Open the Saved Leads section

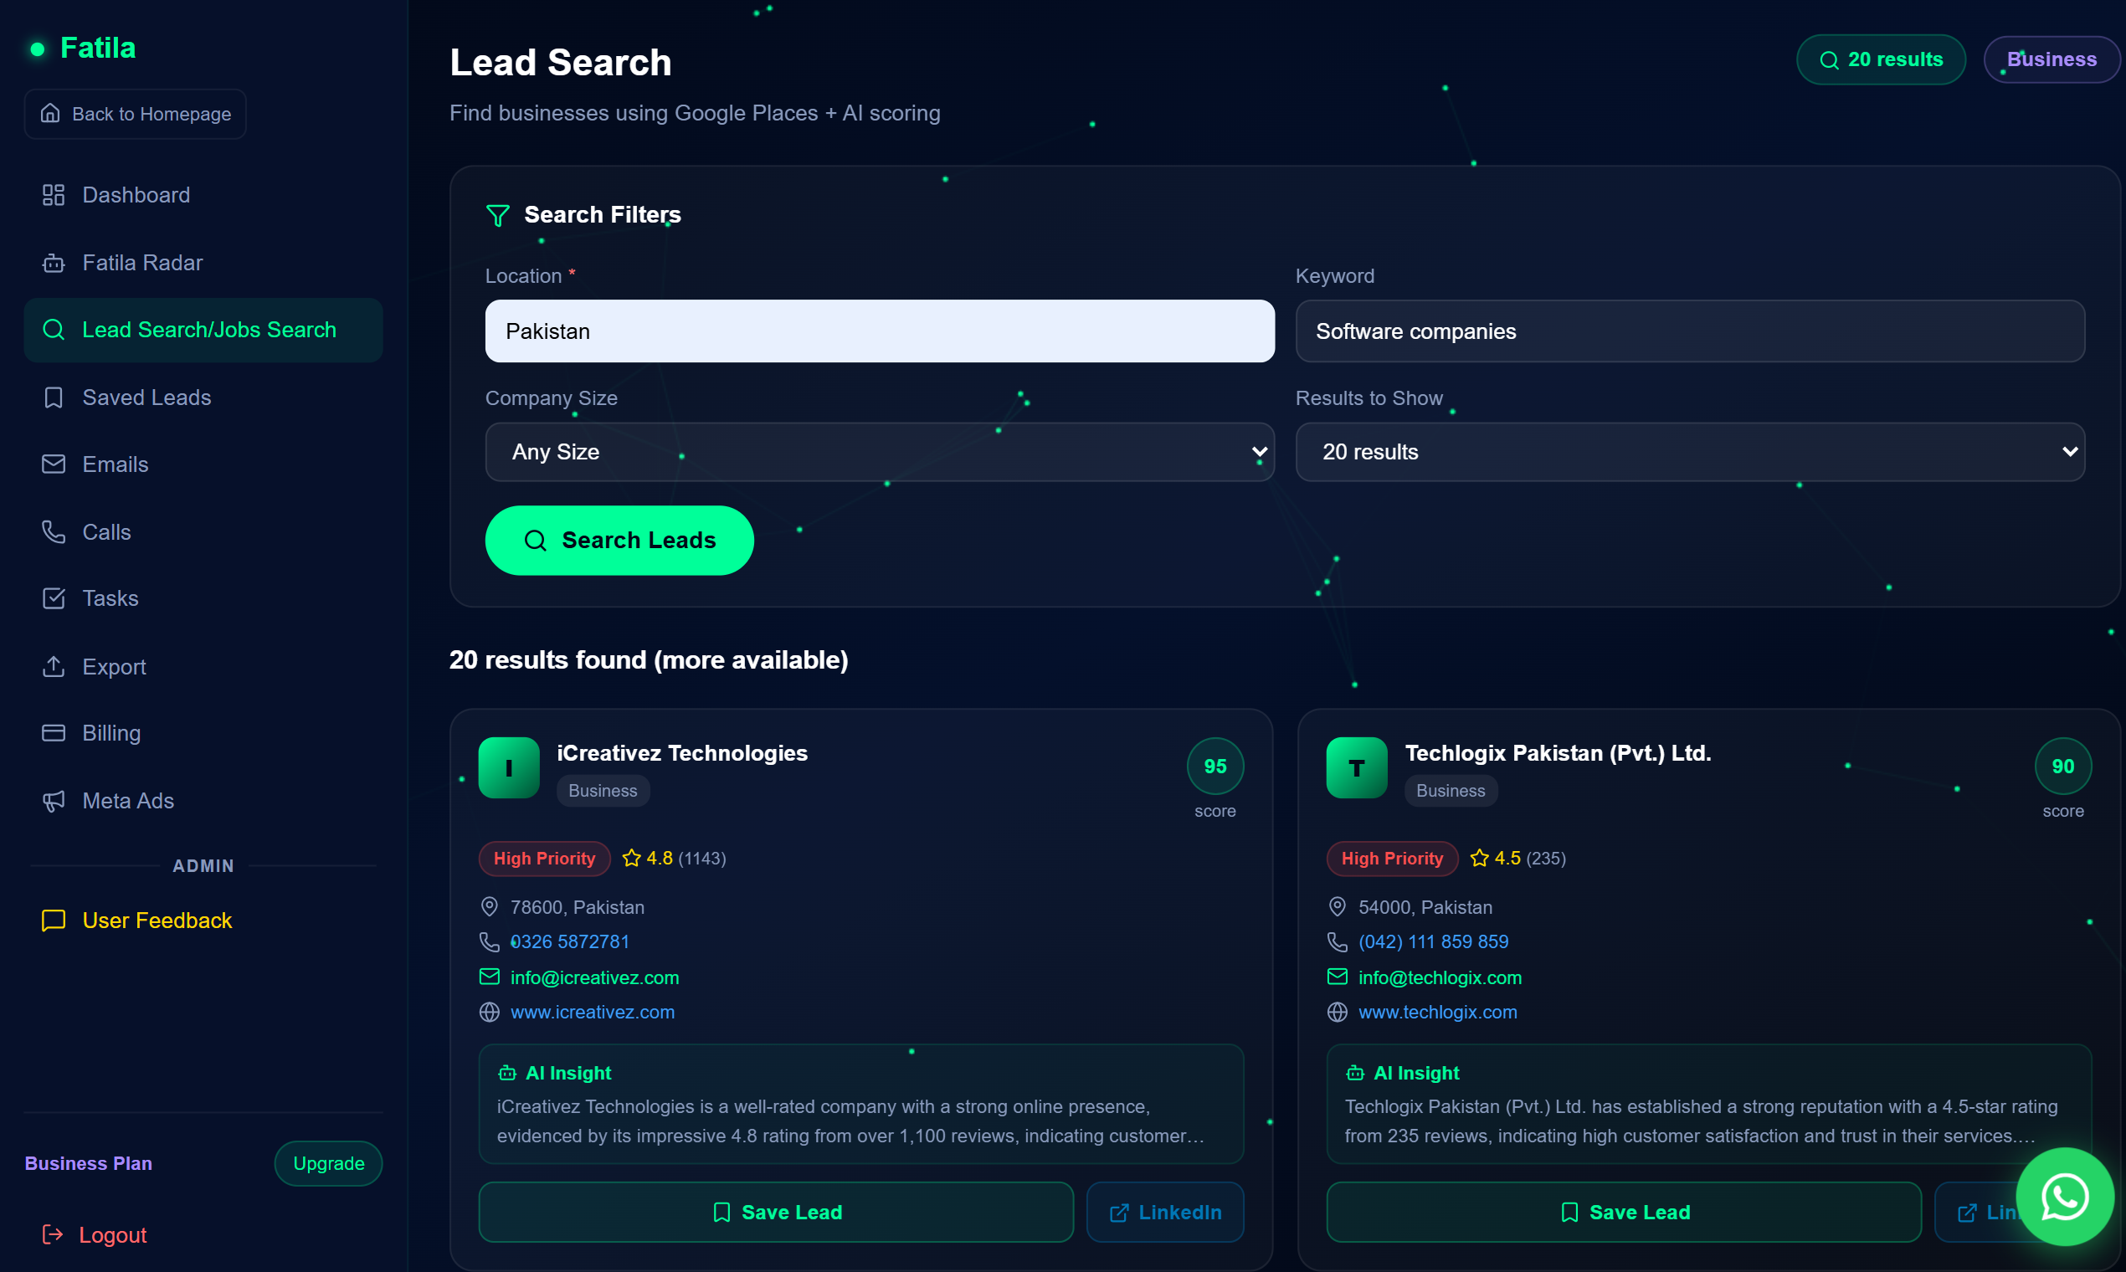(x=203, y=397)
